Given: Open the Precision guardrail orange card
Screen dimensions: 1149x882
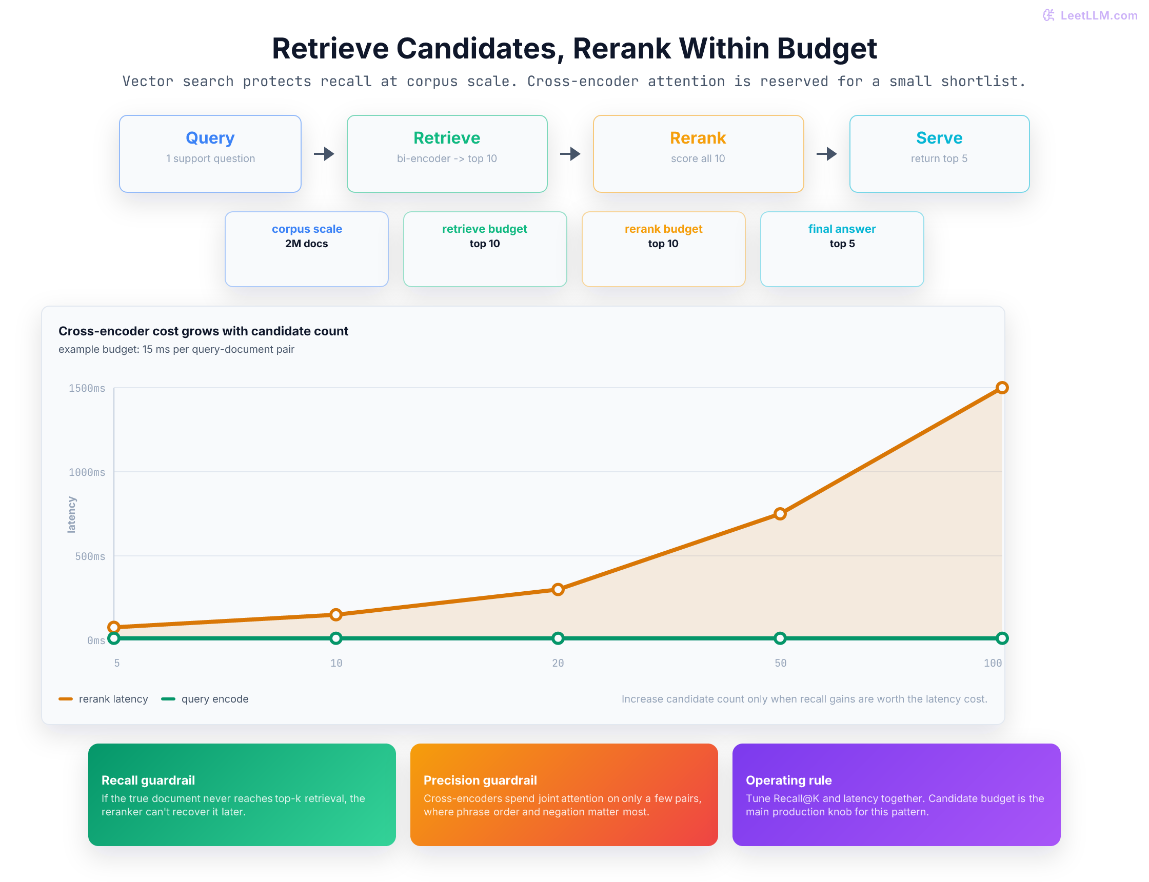Looking at the screenshot, I should tap(564, 794).
